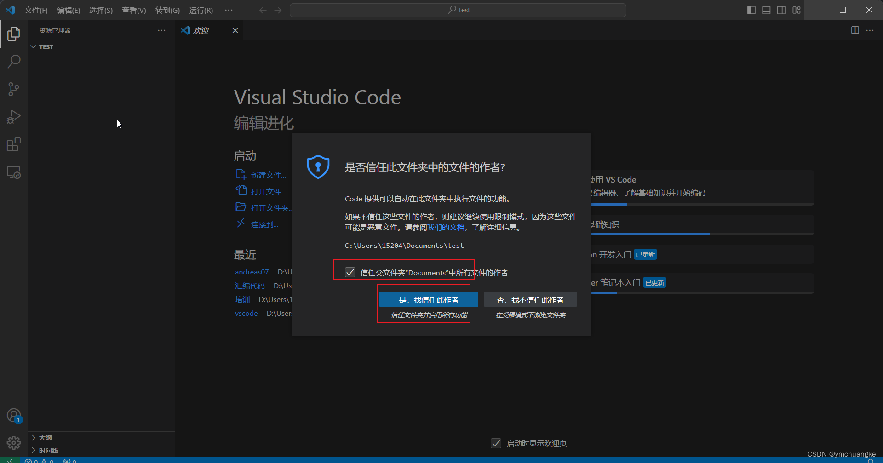Open the Search view in activity bar
The width and height of the screenshot is (883, 463).
pyautogui.click(x=14, y=61)
